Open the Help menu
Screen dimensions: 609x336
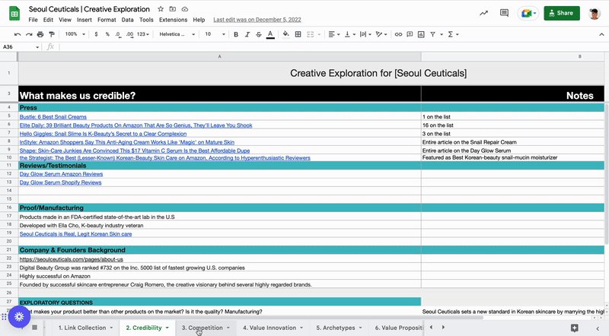(x=199, y=20)
